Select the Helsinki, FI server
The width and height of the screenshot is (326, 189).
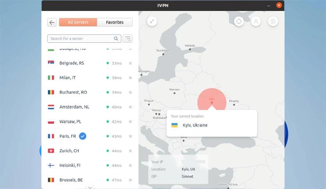[x=90, y=165]
